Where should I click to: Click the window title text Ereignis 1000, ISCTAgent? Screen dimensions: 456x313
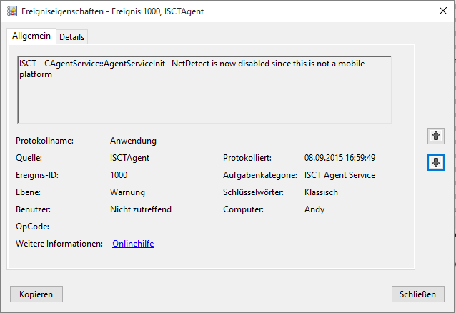click(158, 11)
